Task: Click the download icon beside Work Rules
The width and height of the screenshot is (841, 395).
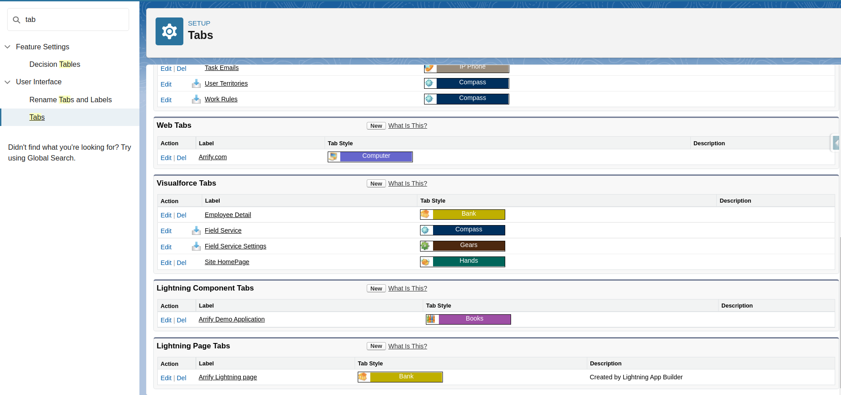Action: click(196, 99)
